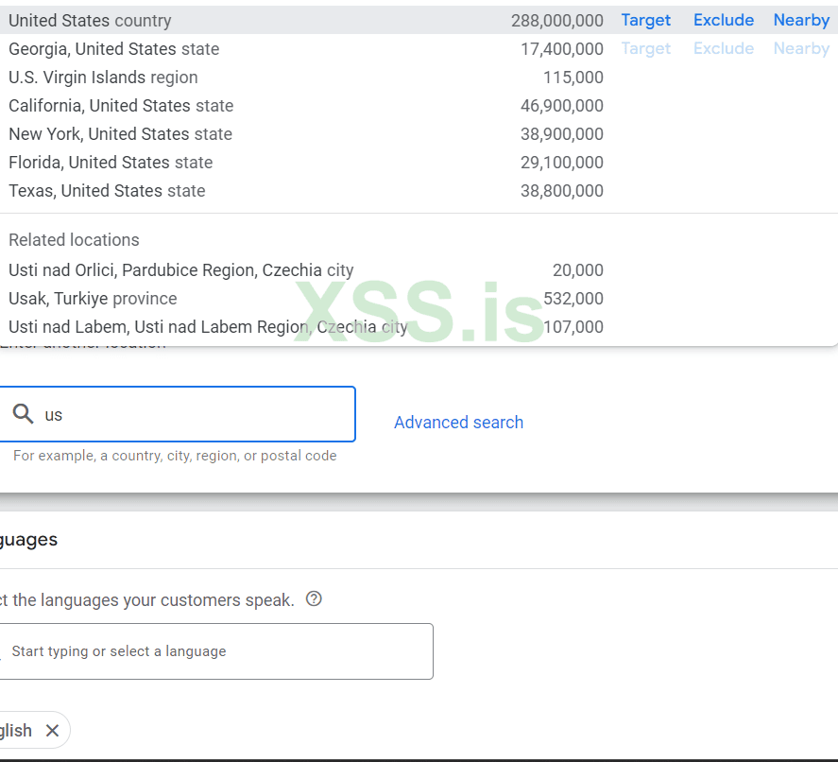Target Georgia, United States state

(645, 48)
